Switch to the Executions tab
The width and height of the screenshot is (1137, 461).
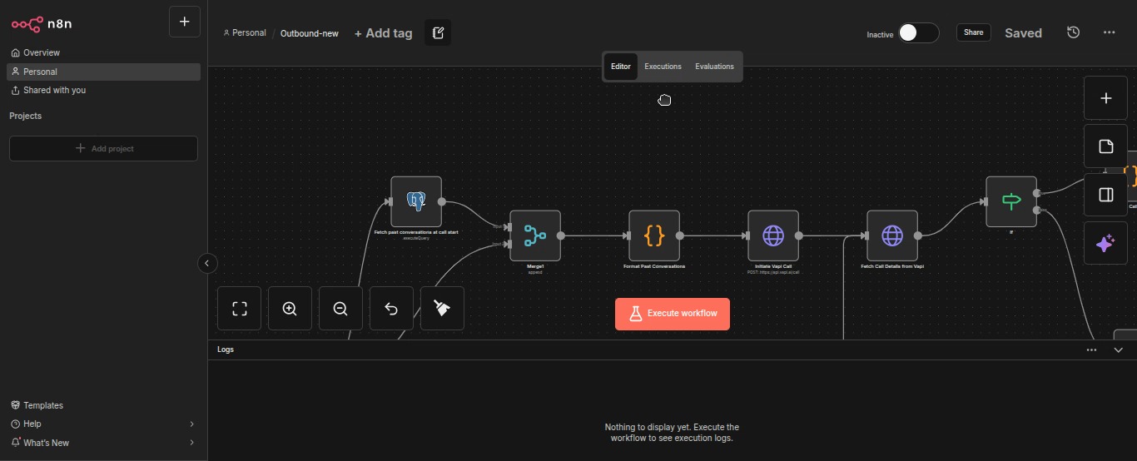pos(663,67)
